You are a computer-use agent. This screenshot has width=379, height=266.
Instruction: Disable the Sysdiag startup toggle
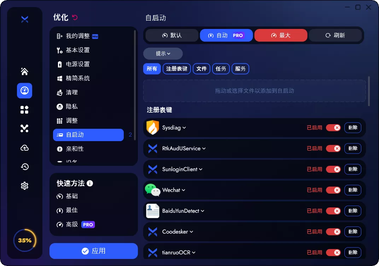pyautogui.click(x=334, y=128)
